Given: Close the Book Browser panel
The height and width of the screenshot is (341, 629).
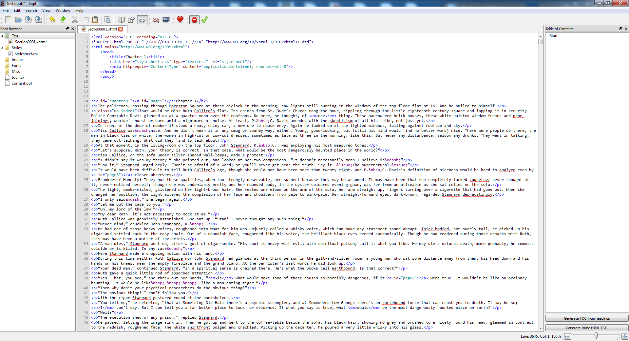Looking at the screenshot, I should (x=73, y=29).
